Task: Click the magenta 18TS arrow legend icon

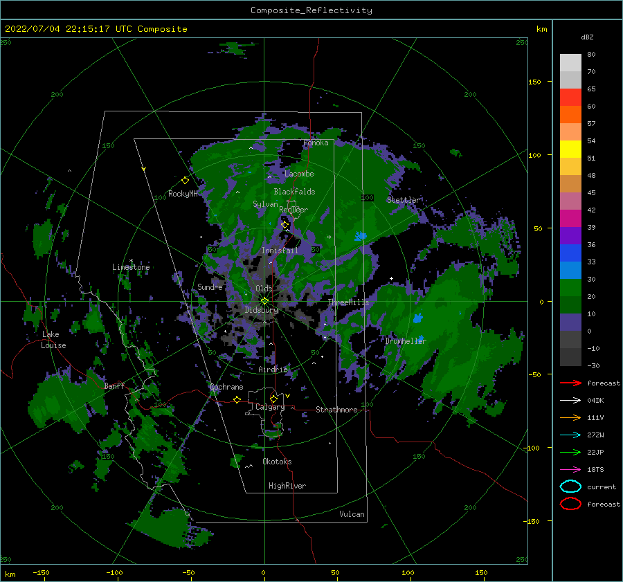Action: (570, 470)
